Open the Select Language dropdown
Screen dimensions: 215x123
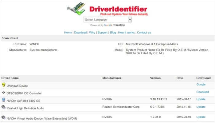(x=107, y=19)
